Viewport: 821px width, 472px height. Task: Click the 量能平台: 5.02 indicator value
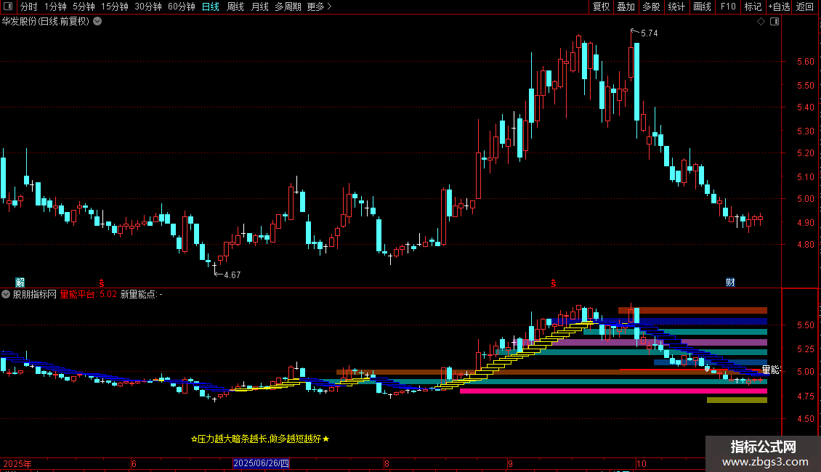(x=89, y=294)
